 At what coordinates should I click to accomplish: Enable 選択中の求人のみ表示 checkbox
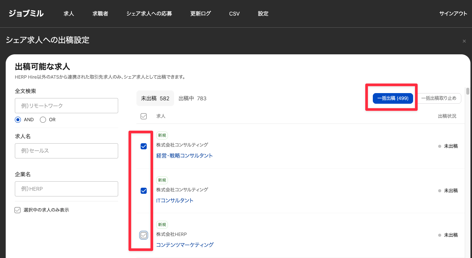(17, 210)
